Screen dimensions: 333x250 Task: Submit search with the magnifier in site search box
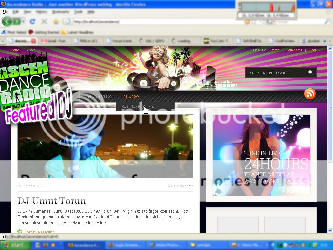click(310, 72)
